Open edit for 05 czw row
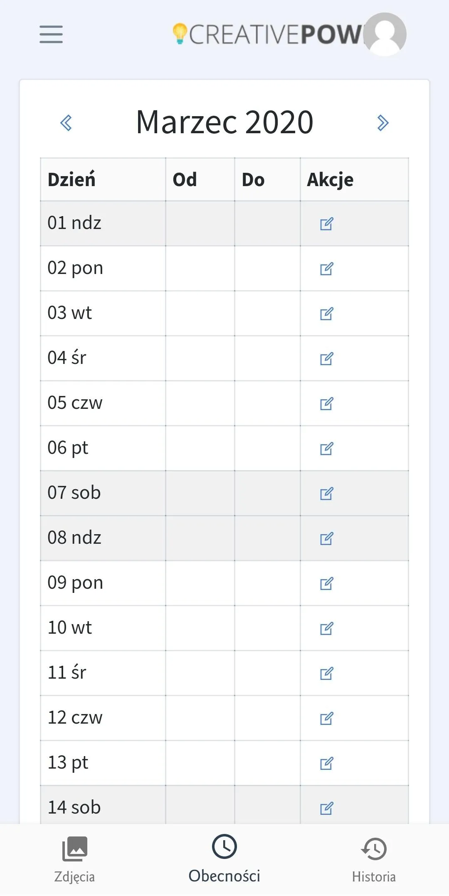This screenshot has width=449, height=896. click(326, 403)
